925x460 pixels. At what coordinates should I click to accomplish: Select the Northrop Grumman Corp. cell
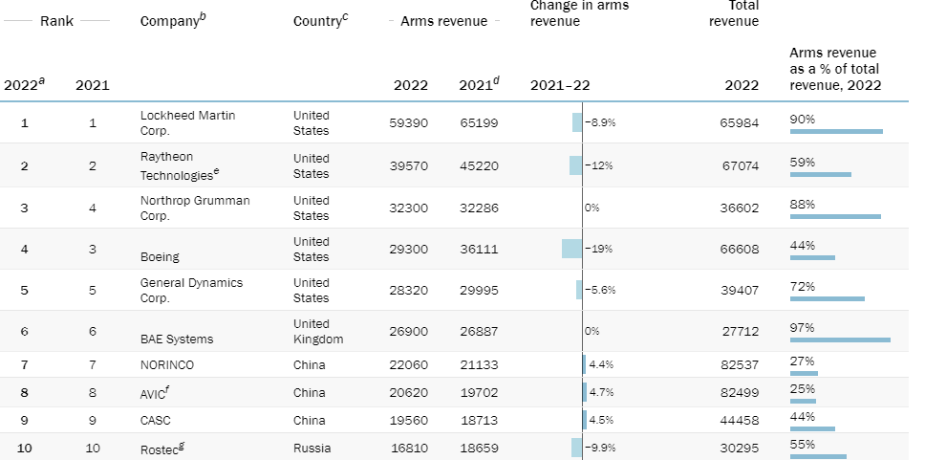[x=195, y=208]
